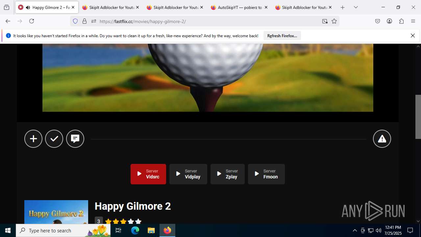421x237 pixels.
Task: Open the Windows Start menu
Action: [8, 230]
